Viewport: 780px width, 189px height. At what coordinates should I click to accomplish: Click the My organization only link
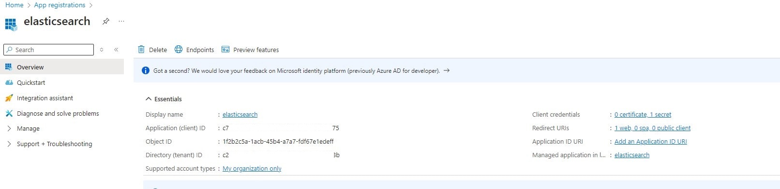(252, 168)
